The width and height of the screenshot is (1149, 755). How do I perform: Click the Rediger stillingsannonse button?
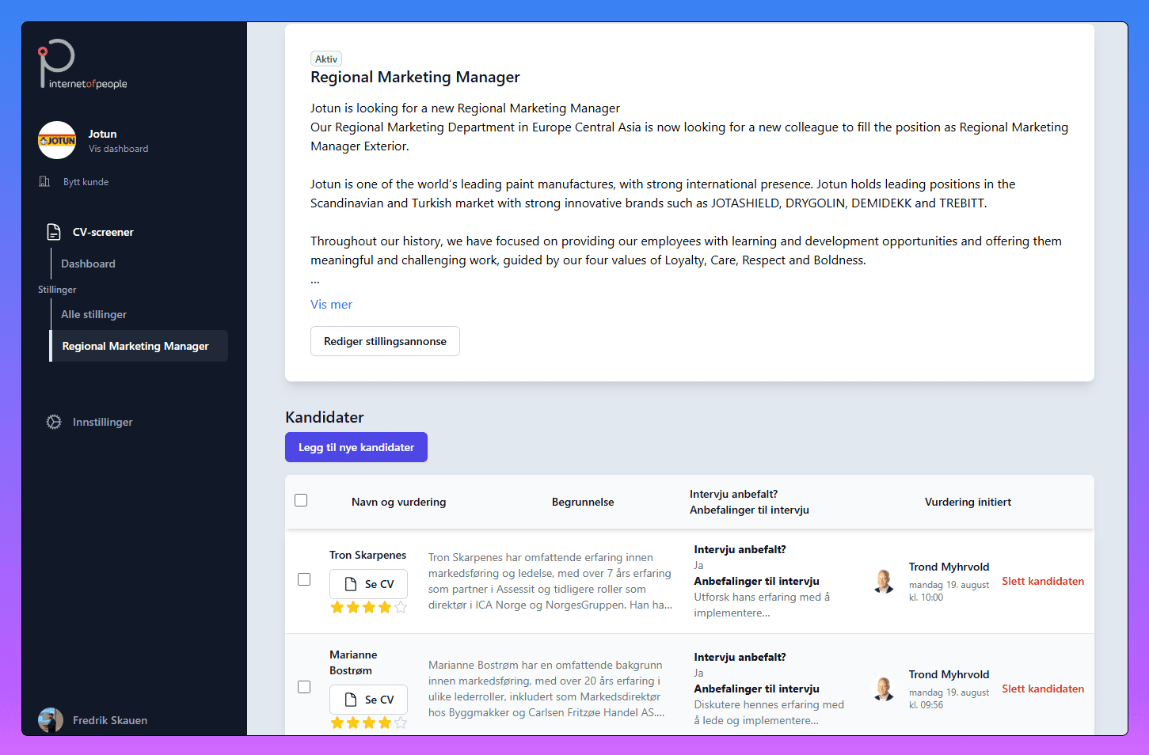385,341
